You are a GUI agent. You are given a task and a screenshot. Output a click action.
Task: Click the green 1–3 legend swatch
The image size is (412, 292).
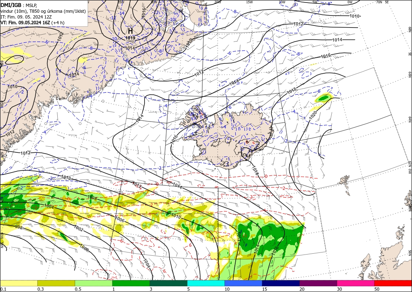click(131, 283)
